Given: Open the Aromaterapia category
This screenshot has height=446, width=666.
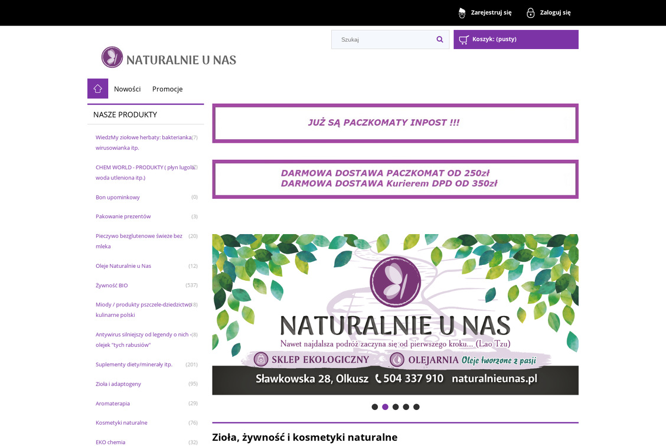Looking at the screenshot, I should click(x=113, y=404).
